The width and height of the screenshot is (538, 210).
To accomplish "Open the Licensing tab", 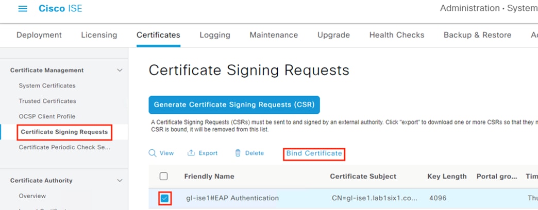I will coord(99,35).
